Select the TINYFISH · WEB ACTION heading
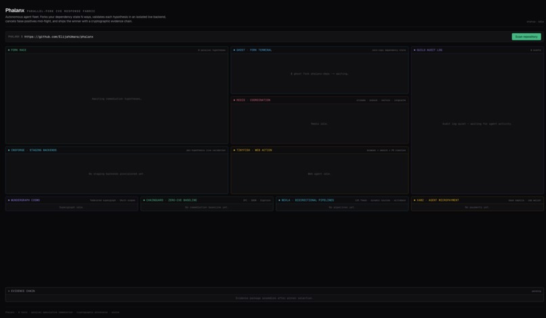Viewport: 546px width, 318px height. (254, 150)
